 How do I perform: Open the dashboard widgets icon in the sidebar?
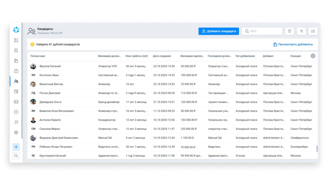16,40
